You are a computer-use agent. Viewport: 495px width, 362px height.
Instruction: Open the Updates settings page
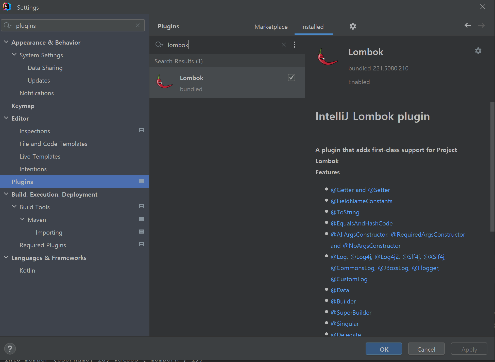point(39,81)
